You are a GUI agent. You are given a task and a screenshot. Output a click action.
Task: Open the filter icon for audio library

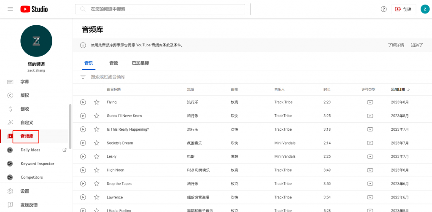[x=83, y=77]
